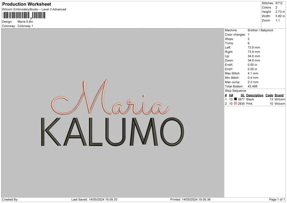Click the Design name 'Maria 5,8in'
This screenshot has width=287, height=203.
(x=25, y=22)
